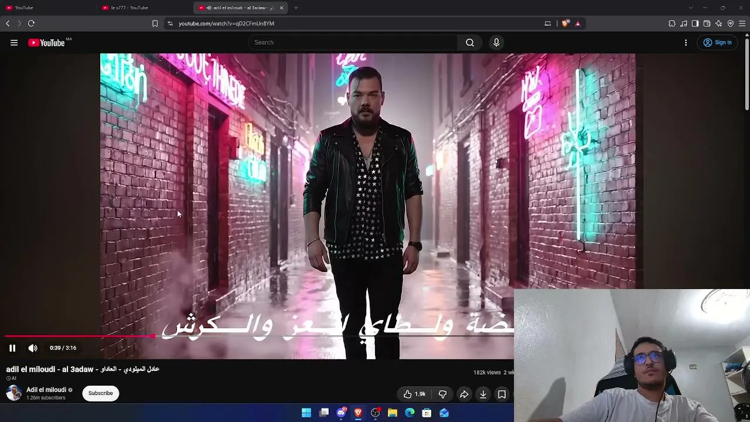The height and width of the screenshot is (422, 750).
Task: Subscribe to Adil el miloudi channel
Action: [x=101, y=393]
